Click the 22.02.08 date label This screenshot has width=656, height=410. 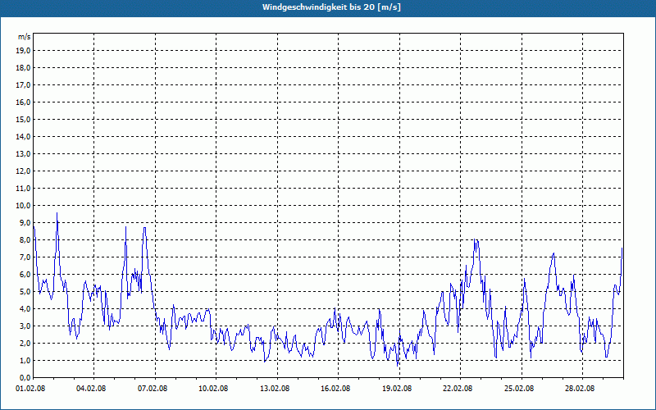coord(458,388)
